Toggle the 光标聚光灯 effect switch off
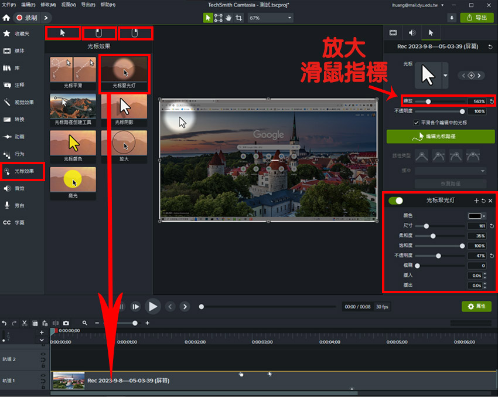This screenshot has height=397, width=498. [396, 201]
